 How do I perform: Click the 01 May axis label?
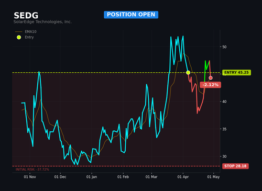pos(213,177)
